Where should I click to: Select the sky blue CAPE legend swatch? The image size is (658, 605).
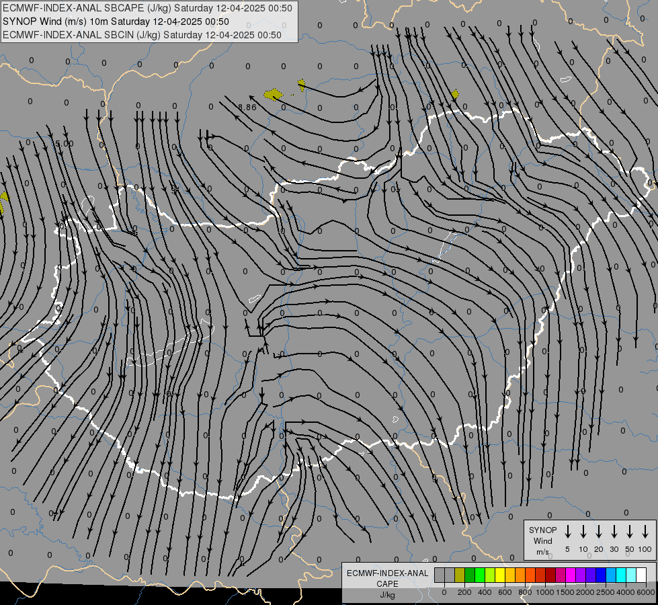[x=611, y=575]
